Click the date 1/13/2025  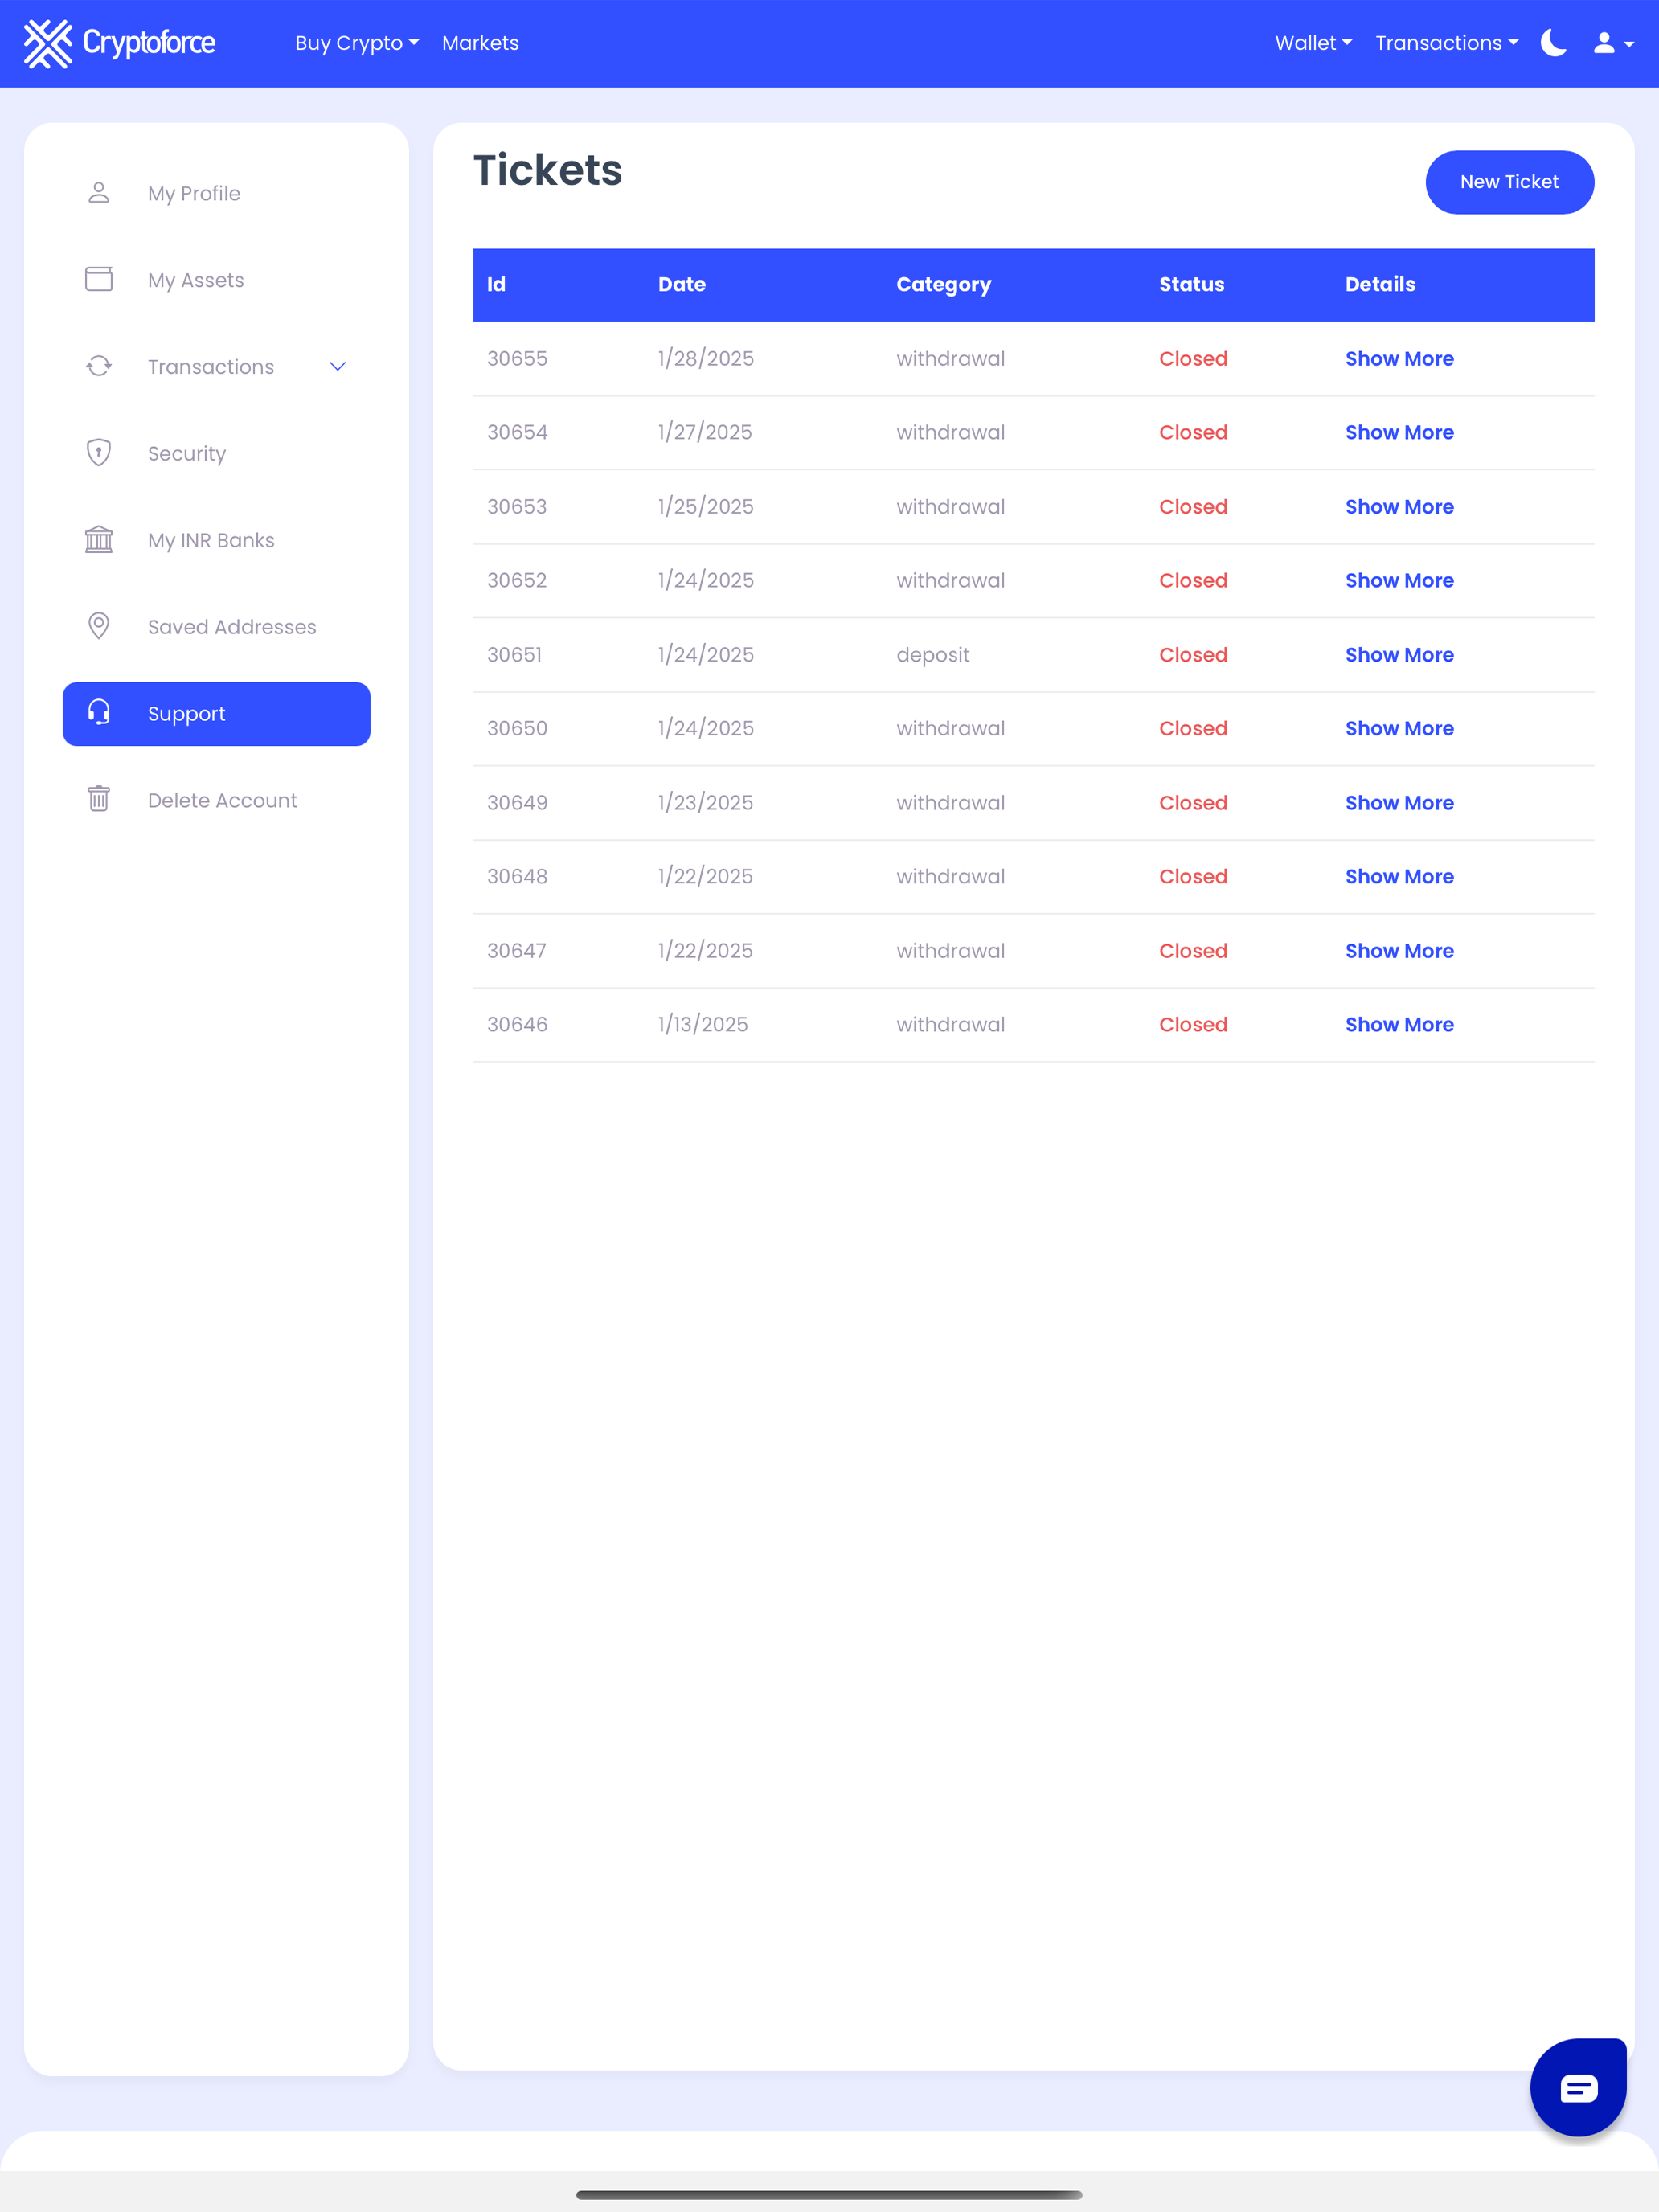(x=703, y=1025)
